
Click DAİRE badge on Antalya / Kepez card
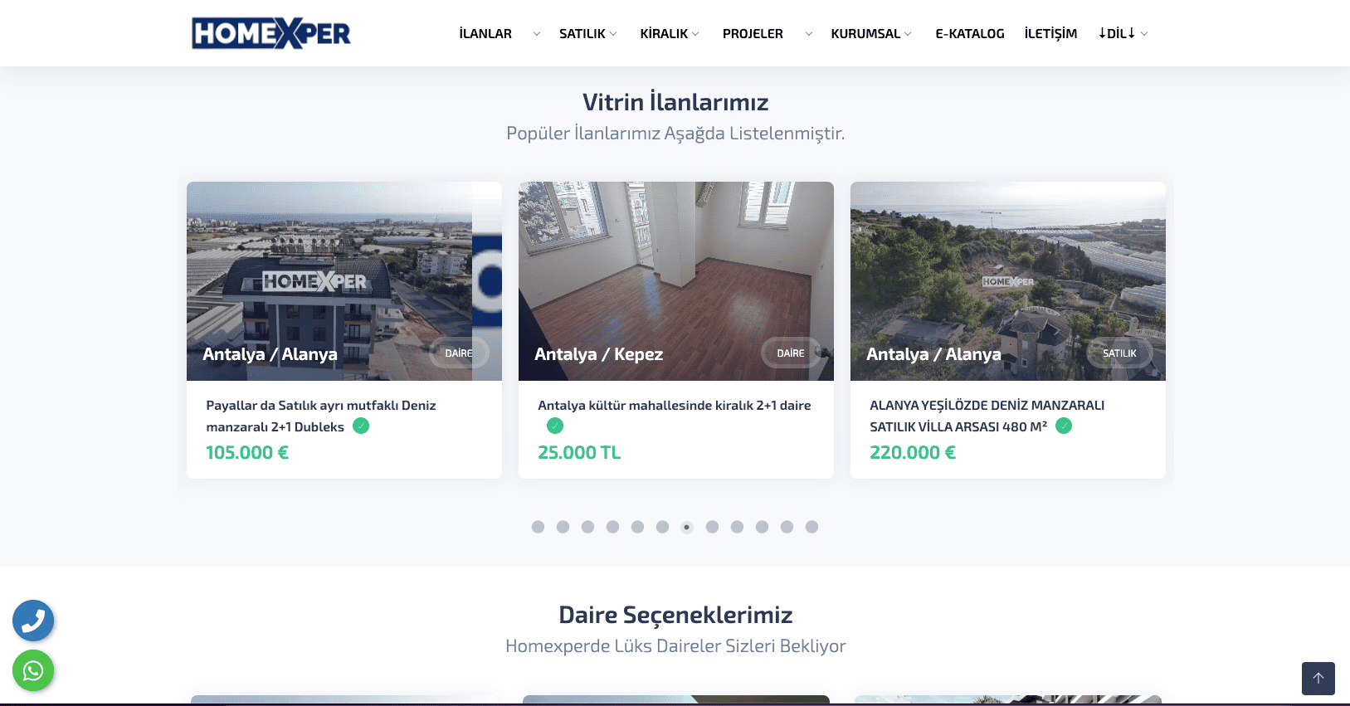[791, 353]
